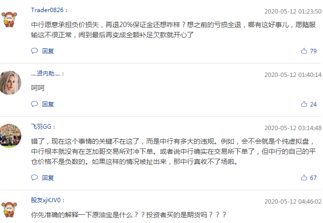Open Trader0826 user profile name
Image resolution: width=323 pixels, height=223 pixels.
click(x=47, y=10)
